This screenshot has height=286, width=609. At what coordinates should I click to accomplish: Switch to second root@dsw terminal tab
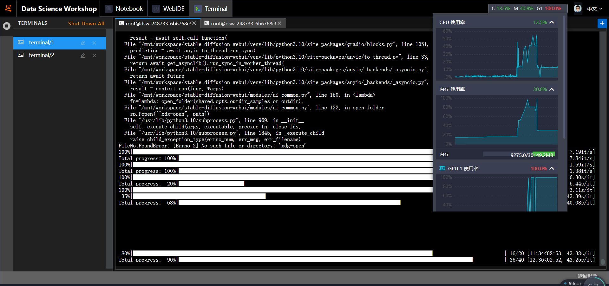(x=243, y=23)
